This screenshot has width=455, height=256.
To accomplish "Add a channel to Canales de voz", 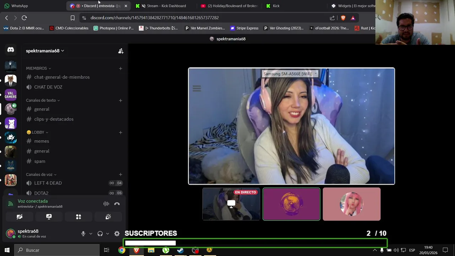I will pos(121,175).
